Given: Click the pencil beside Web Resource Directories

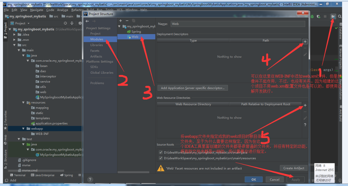Looking at the screenshot, I should (x=305, y=118).
